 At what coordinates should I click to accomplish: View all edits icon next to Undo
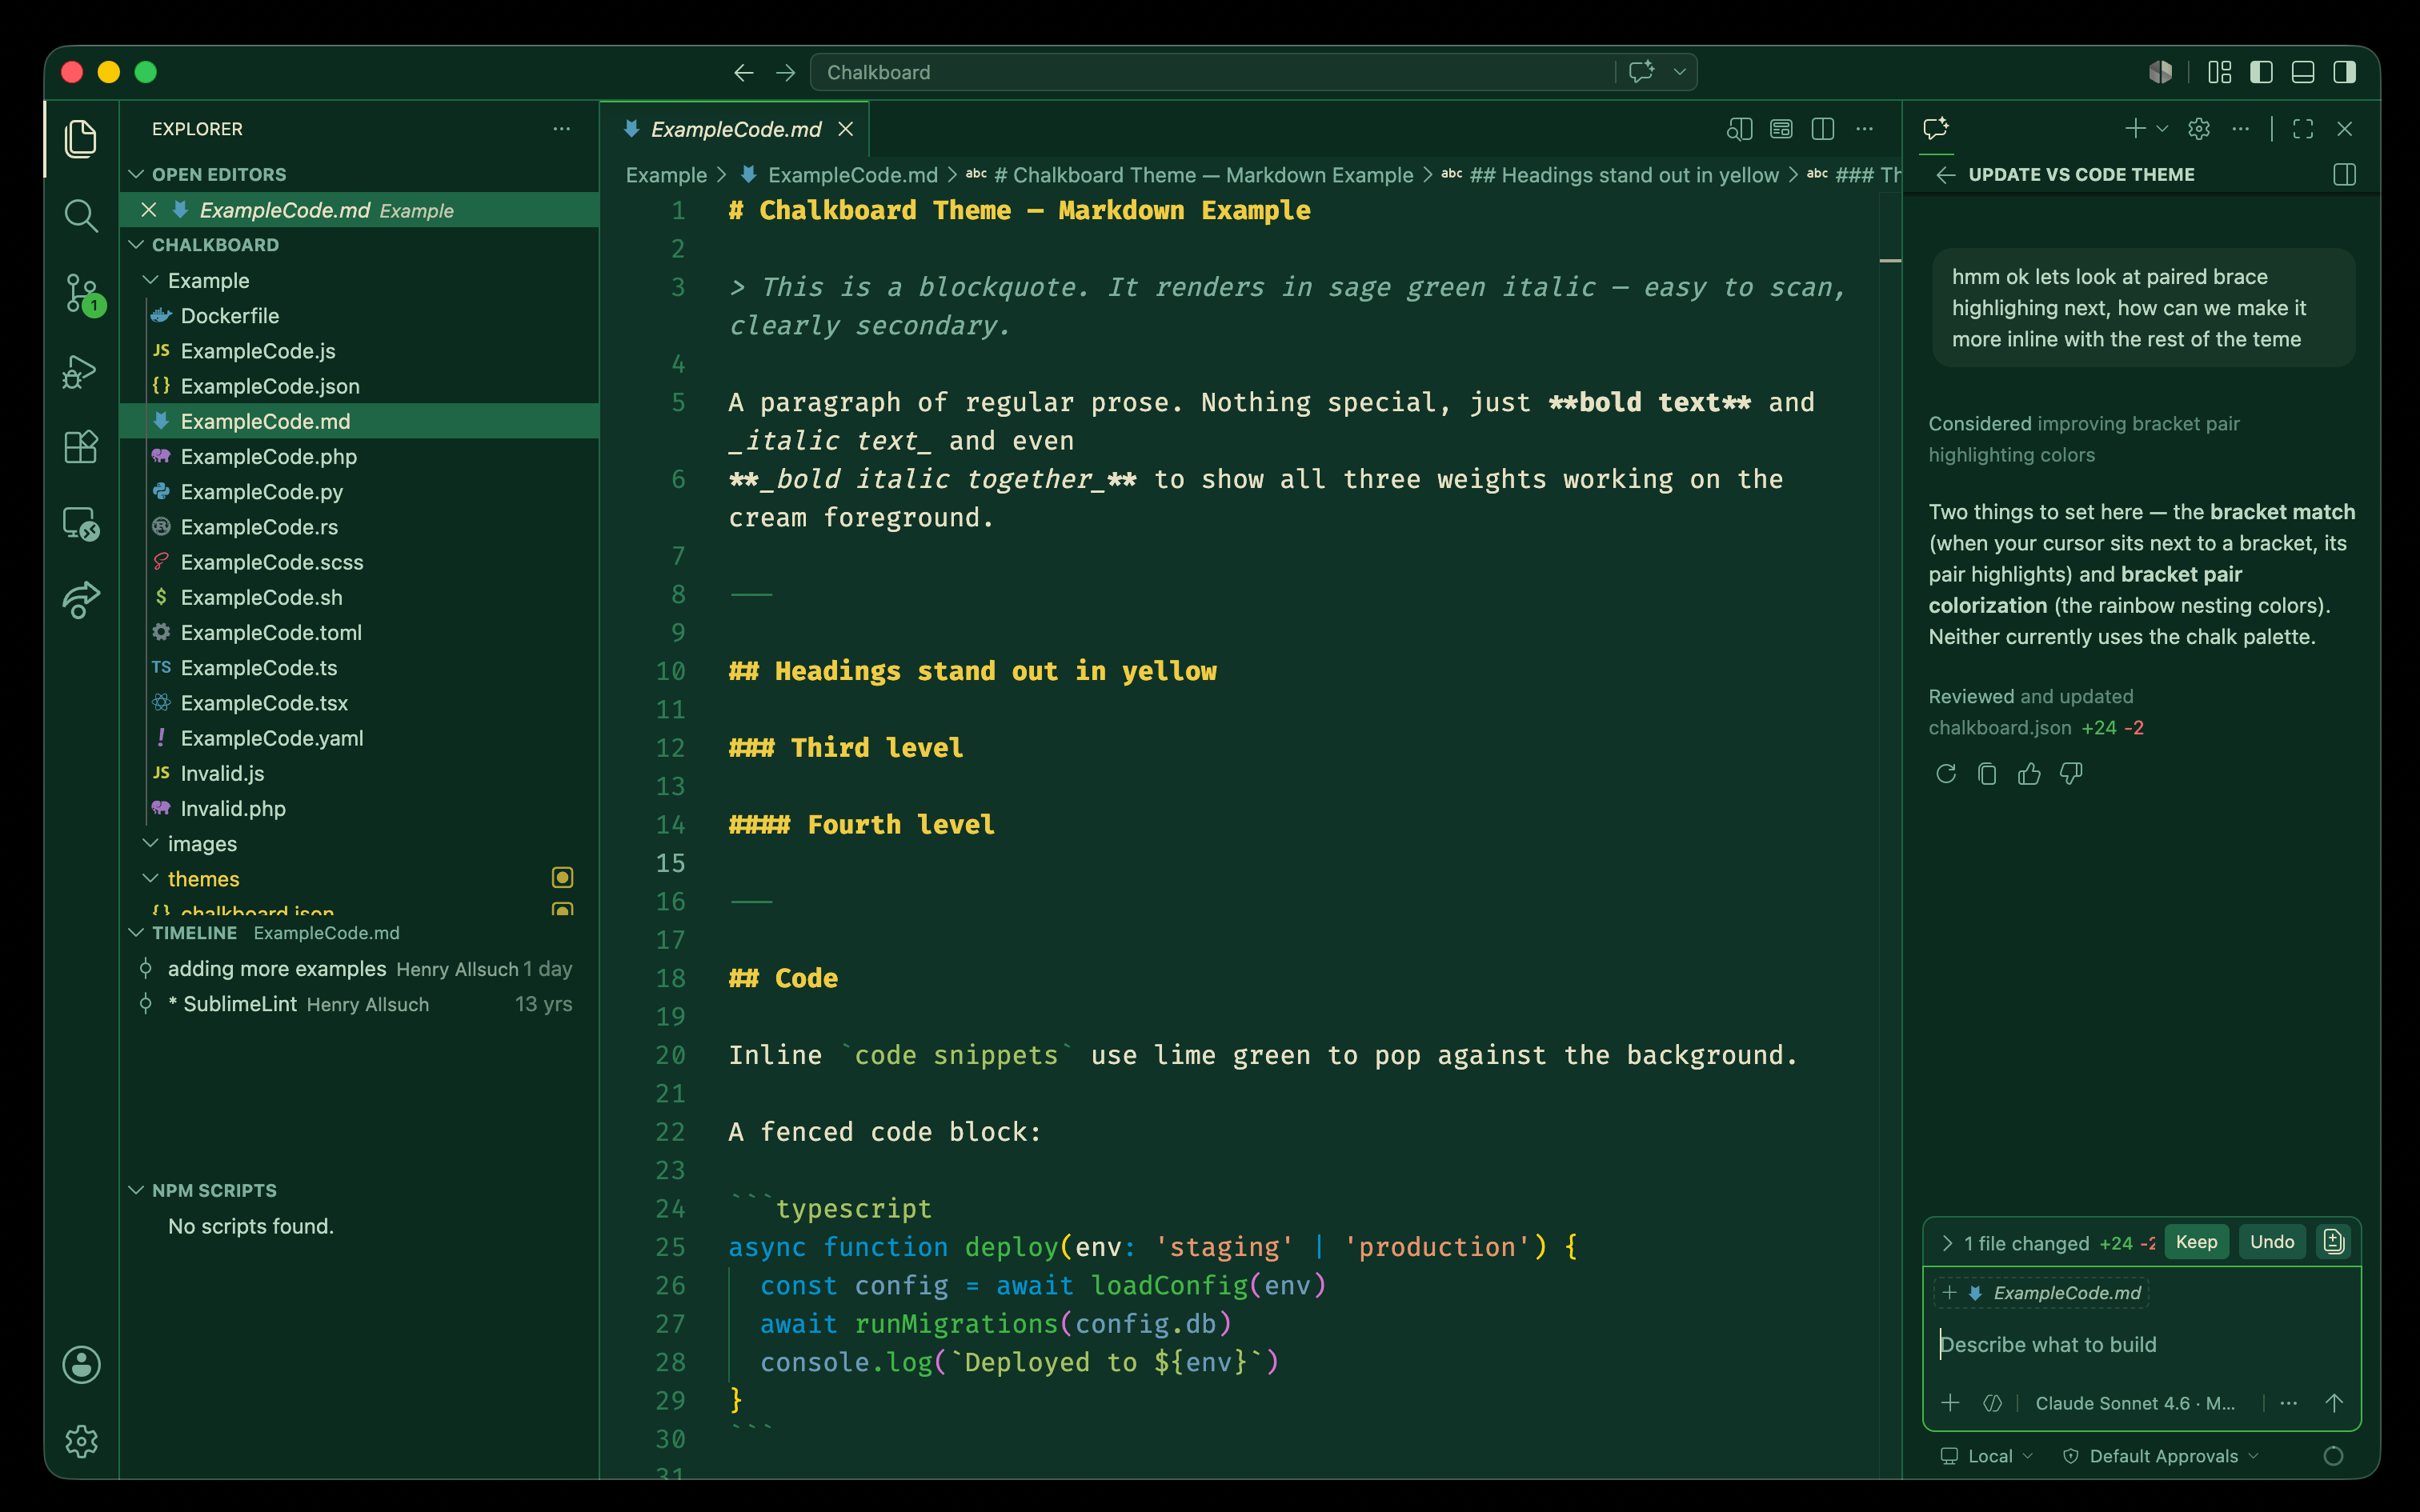point(2333,1242)
